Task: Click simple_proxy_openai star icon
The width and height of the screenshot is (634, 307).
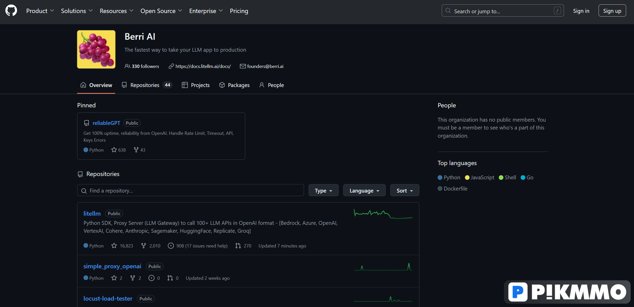Action: coord(114,278)
